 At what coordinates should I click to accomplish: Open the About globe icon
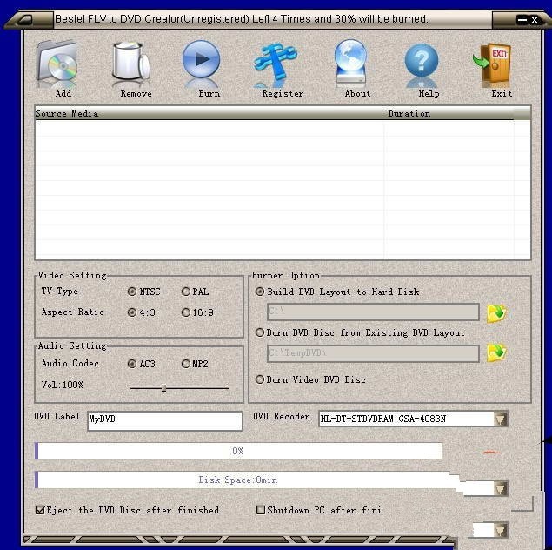(x=351, y=64)
